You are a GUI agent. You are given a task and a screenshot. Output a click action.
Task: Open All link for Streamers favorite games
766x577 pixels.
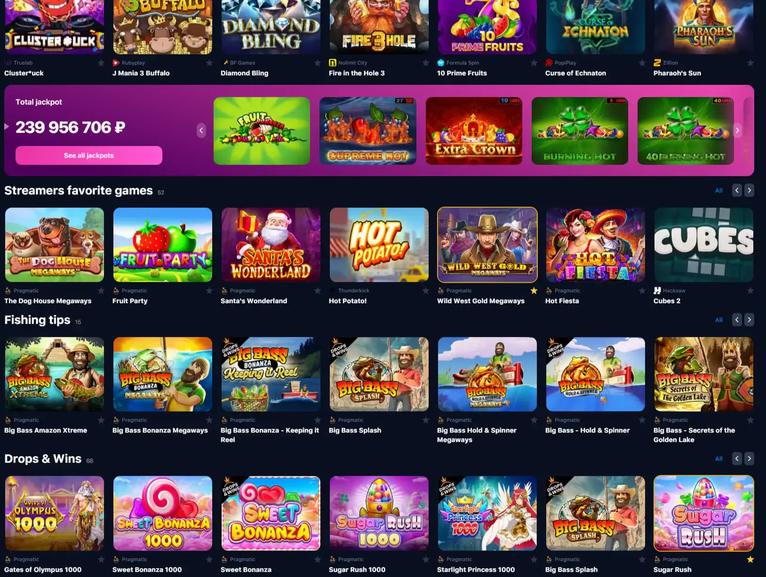coord(718,191)
